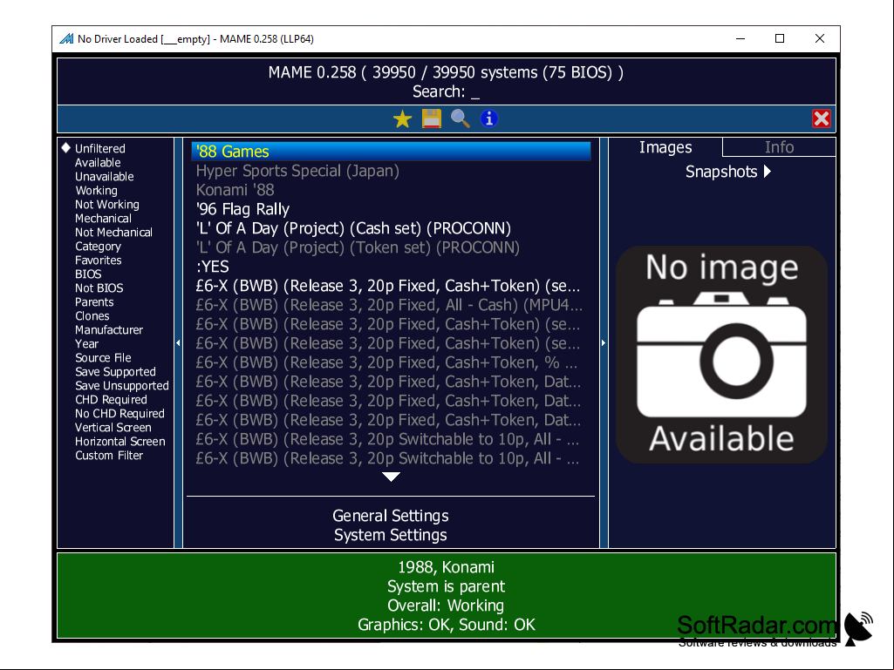Select the Working filter

tap(96, 190)
